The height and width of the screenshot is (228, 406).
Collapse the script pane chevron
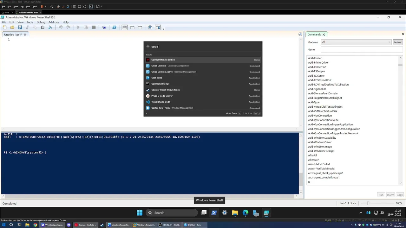[x=300, y=34]
